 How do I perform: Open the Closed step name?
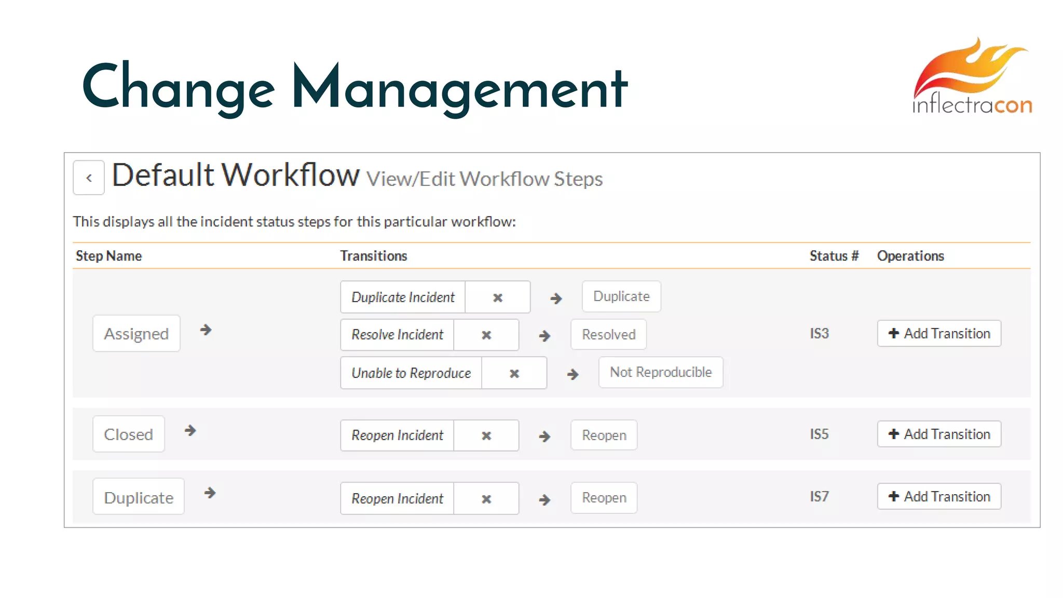[x=128, y=434]
